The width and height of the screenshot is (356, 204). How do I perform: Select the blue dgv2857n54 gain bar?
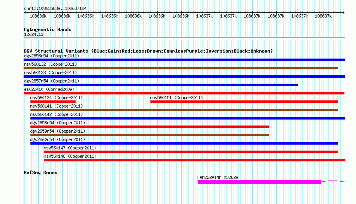pos(161,85)
